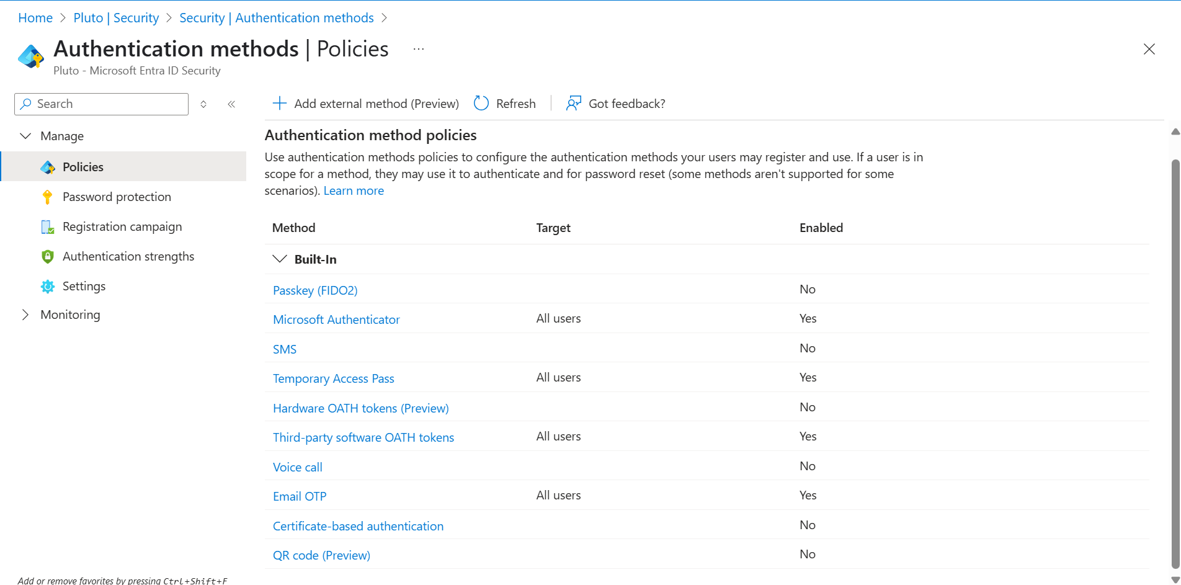This screenshot has height=585, width=1181.
Task: Open the Learn more link
Action: (354, 191)
